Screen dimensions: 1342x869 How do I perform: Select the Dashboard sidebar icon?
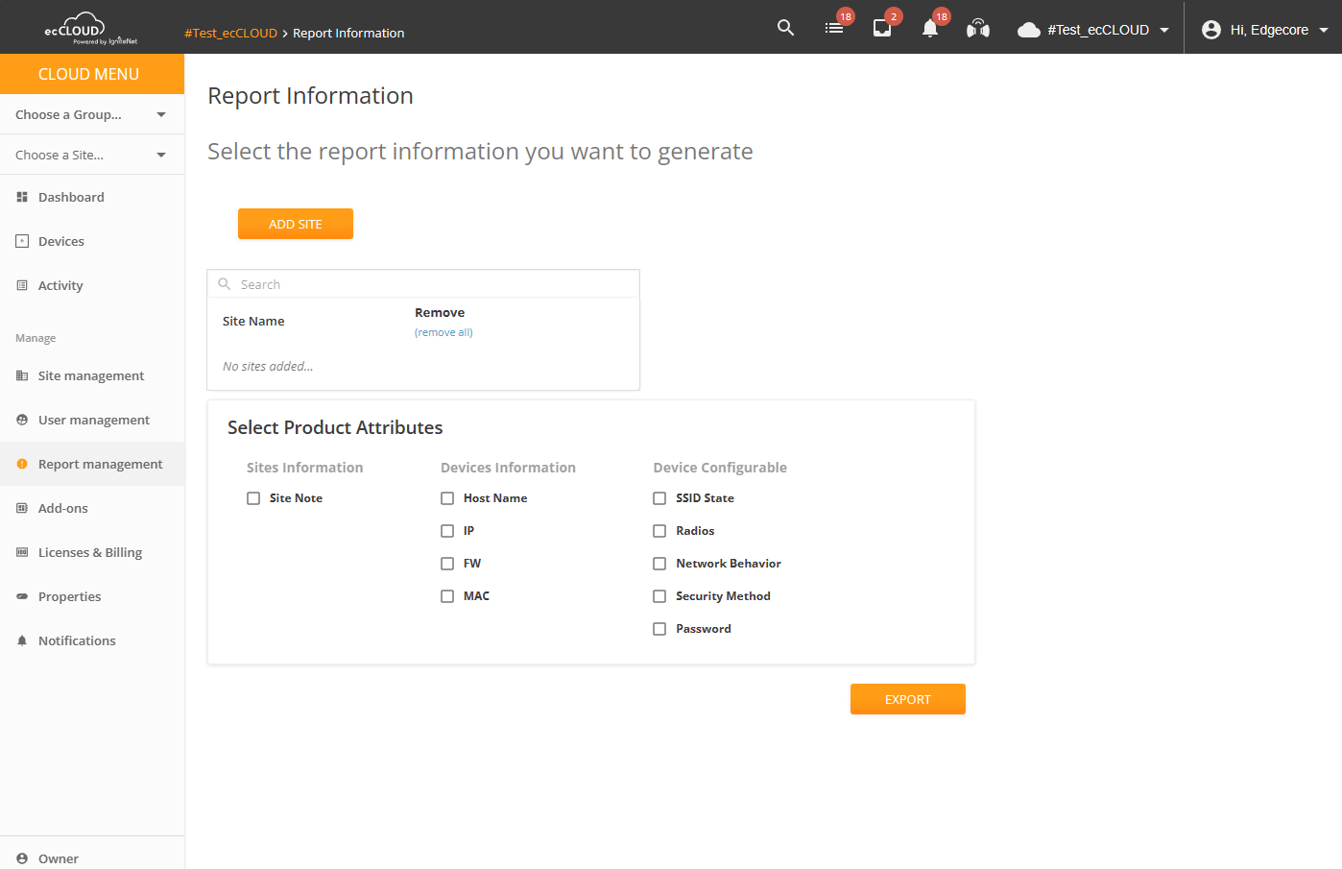point(21,197)
